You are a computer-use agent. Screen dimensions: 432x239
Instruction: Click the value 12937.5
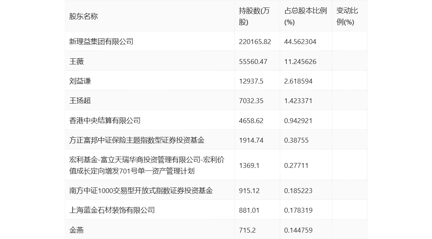click(251, 81)
